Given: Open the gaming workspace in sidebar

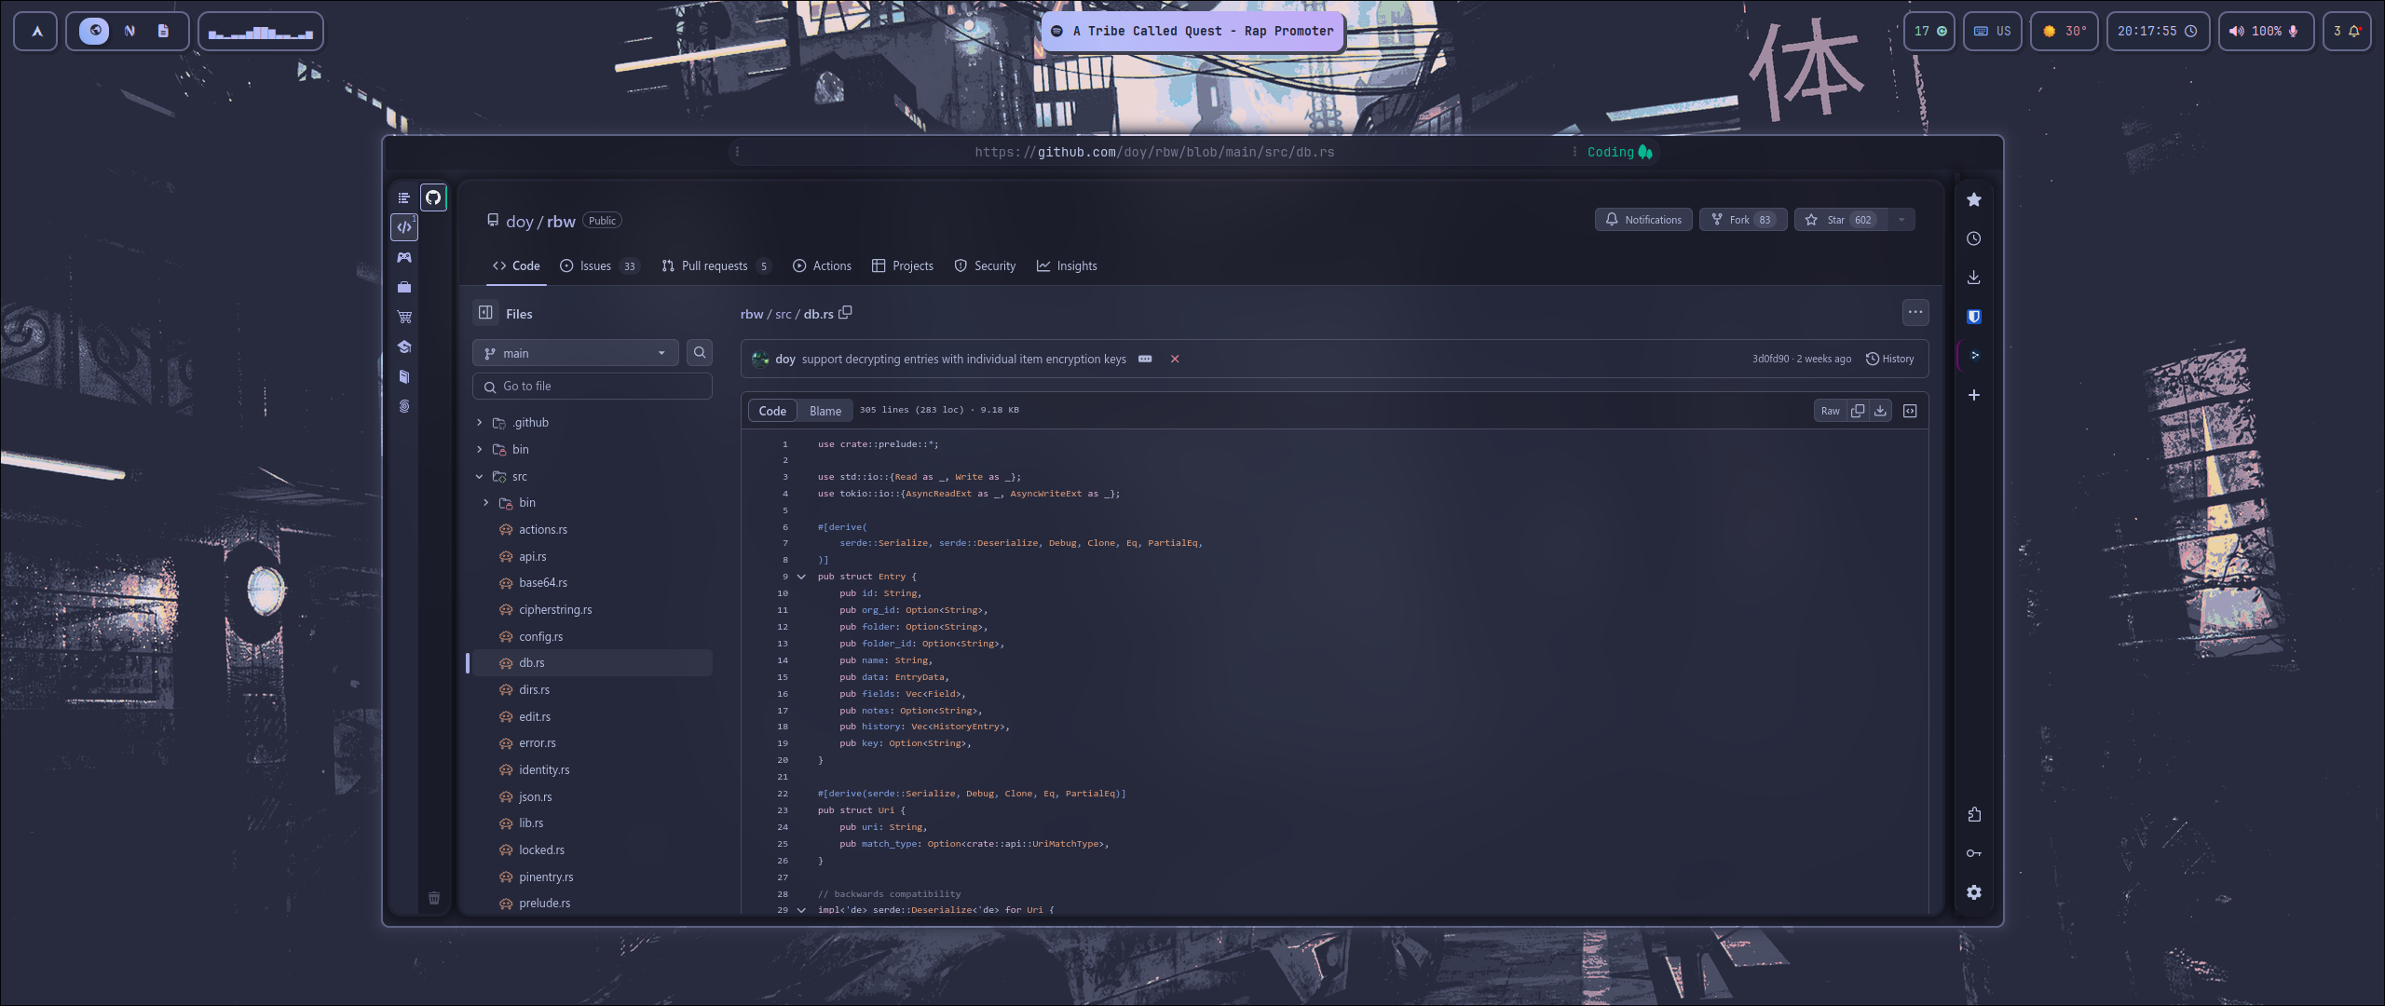Looking at the screenshot, I should (404, 257).
